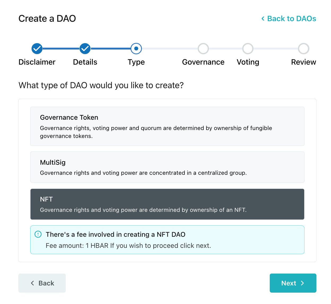Select the NFT DAO type card

(x=167, y=204)
